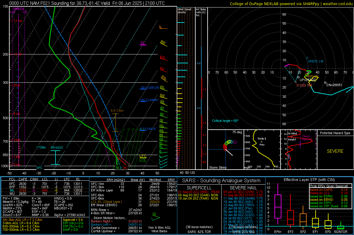Click the 75 deg slinky tilt value
Viewport: 354px width, 235px height.
coord(237,132)
